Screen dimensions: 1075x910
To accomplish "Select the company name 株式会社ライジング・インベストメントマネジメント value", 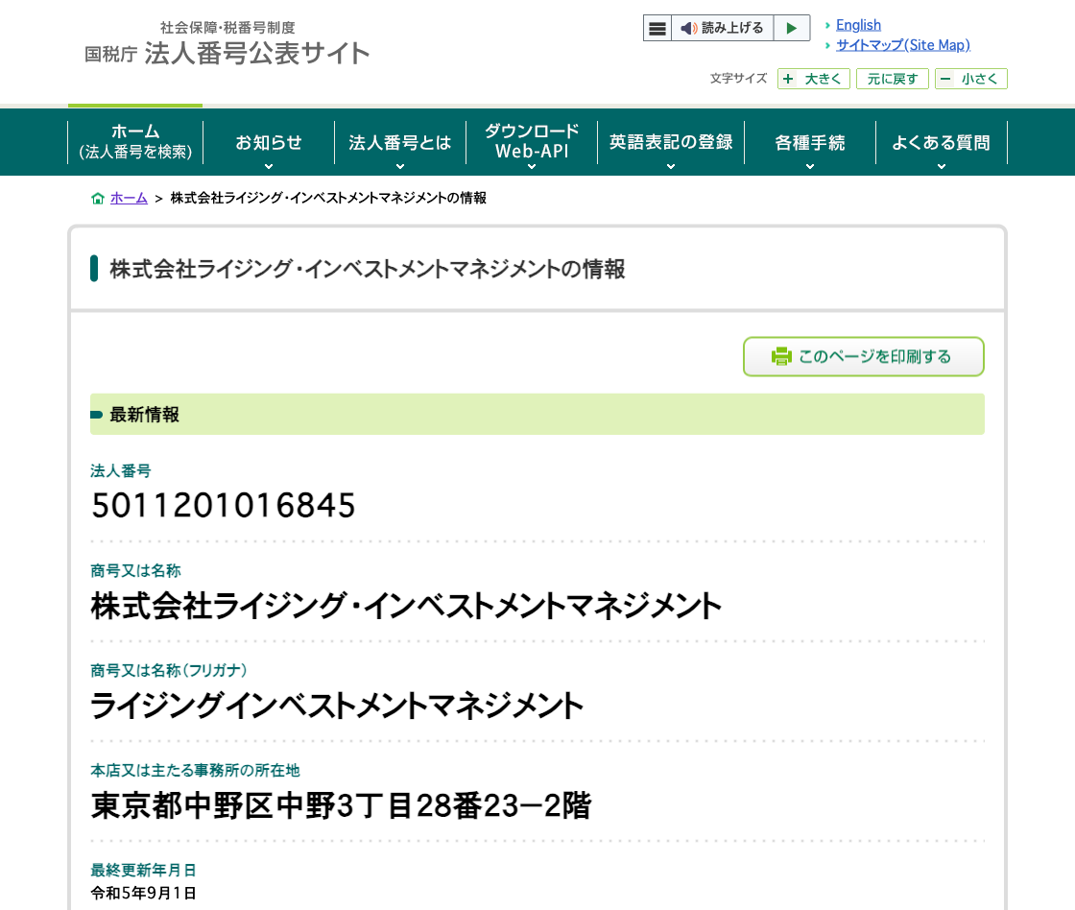I will tap(406, 607).
